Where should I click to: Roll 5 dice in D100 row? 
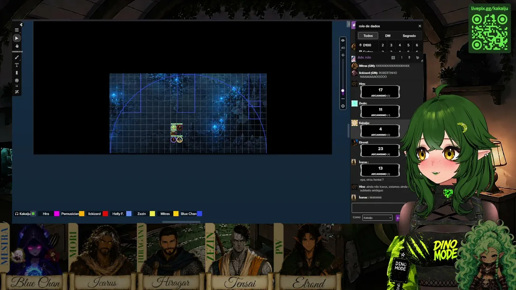point(408,45)
